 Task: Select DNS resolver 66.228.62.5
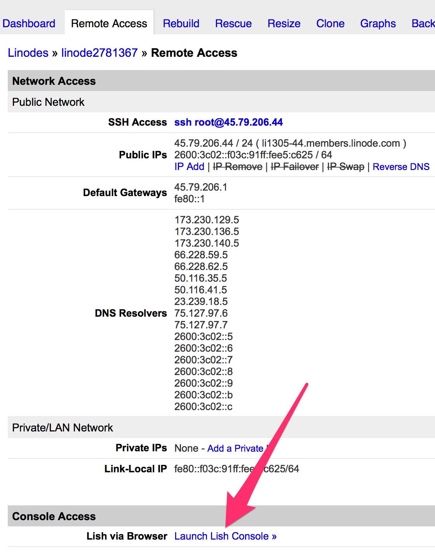click(x=201, y=266)
